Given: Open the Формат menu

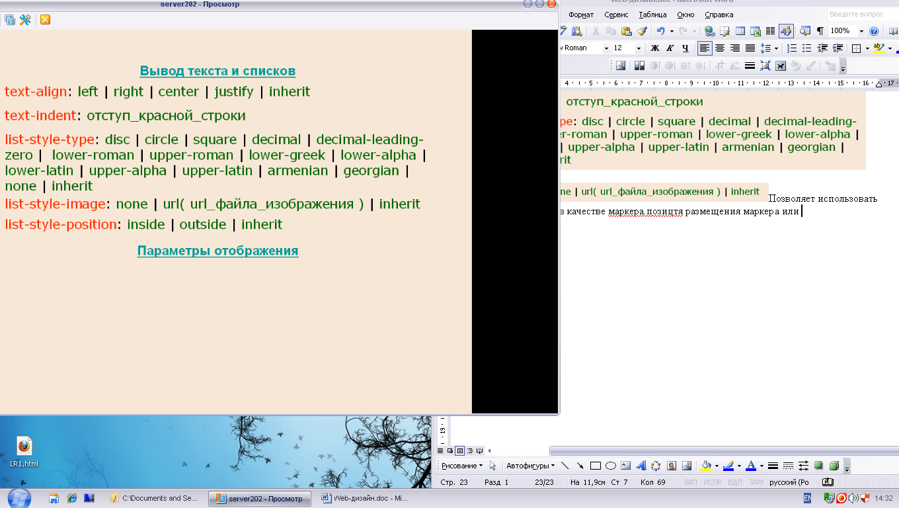Looking at the screenshot, I should click(x=581, y=15).
